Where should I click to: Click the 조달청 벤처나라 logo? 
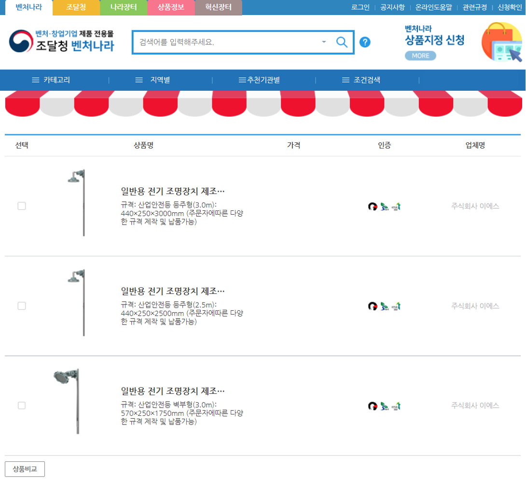pyautogui.click(x=61, y=41)
